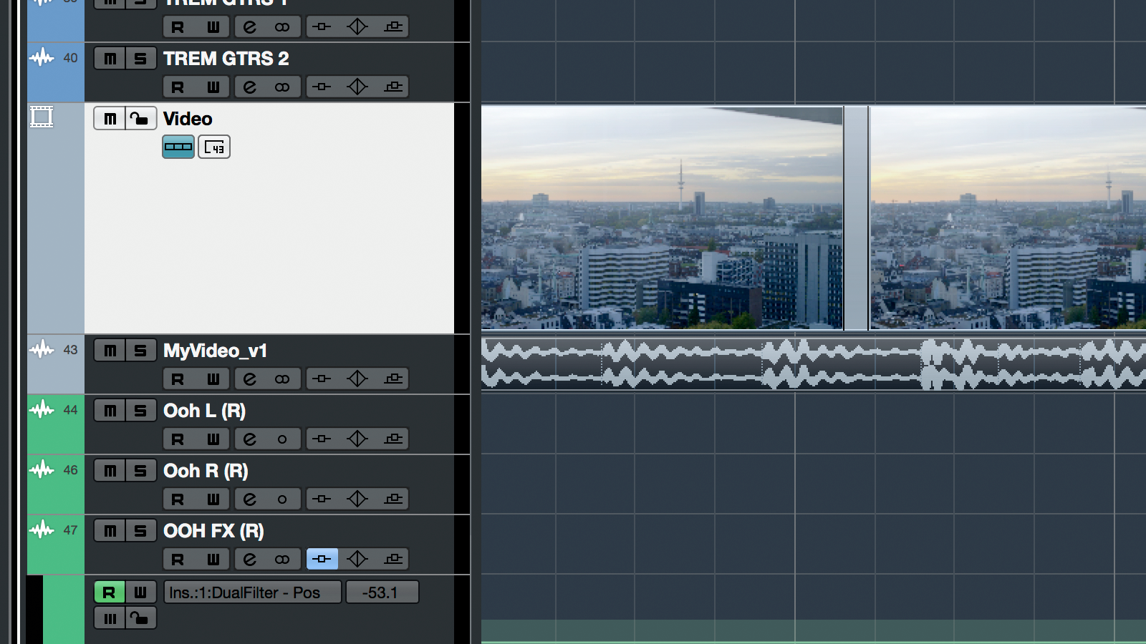The image size is (1146, 644).
Task: Open channel settings for Ooh L (R)
Action: [x=249, y=439]
